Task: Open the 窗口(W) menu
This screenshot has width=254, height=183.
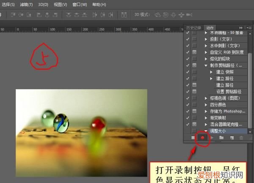Action: pyautogui.click(x=80, y=5)
